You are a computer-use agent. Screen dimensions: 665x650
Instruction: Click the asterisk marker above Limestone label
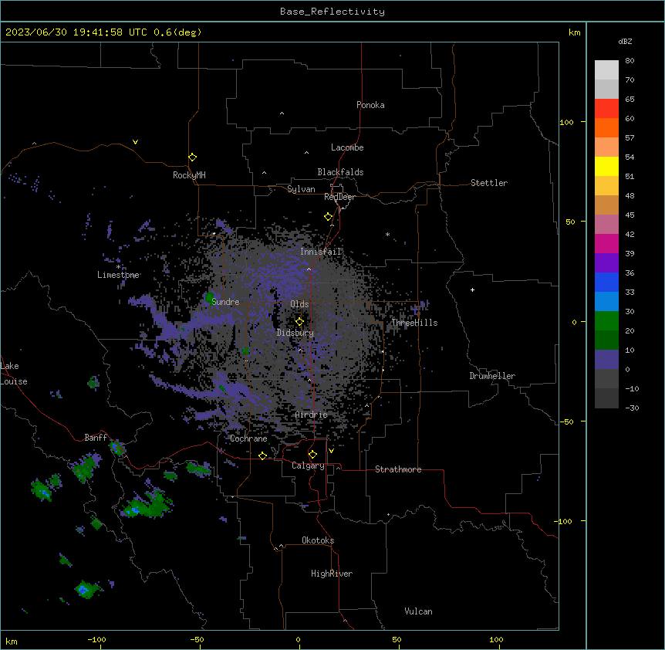point(118,267)
